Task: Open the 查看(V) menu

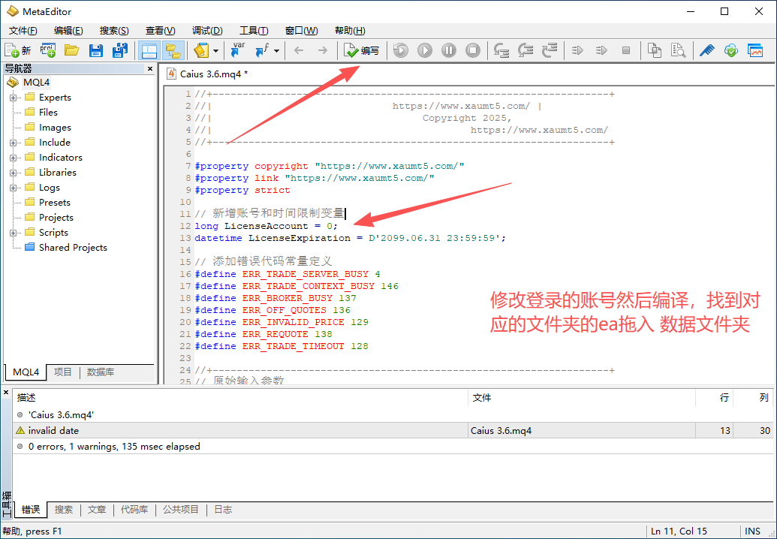Action: point(160,31)
